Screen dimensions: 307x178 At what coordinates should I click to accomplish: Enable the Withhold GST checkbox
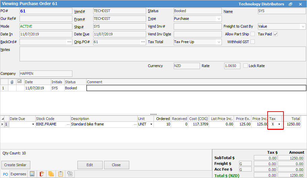coord(252,42)
